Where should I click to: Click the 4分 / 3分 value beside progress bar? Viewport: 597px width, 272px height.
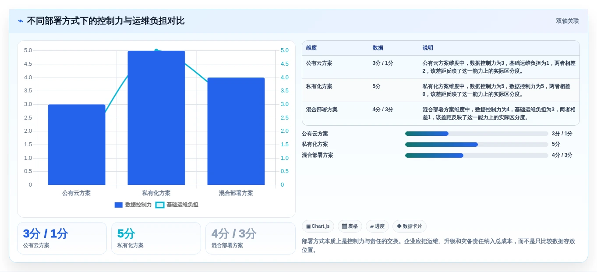tap(562, 155)
